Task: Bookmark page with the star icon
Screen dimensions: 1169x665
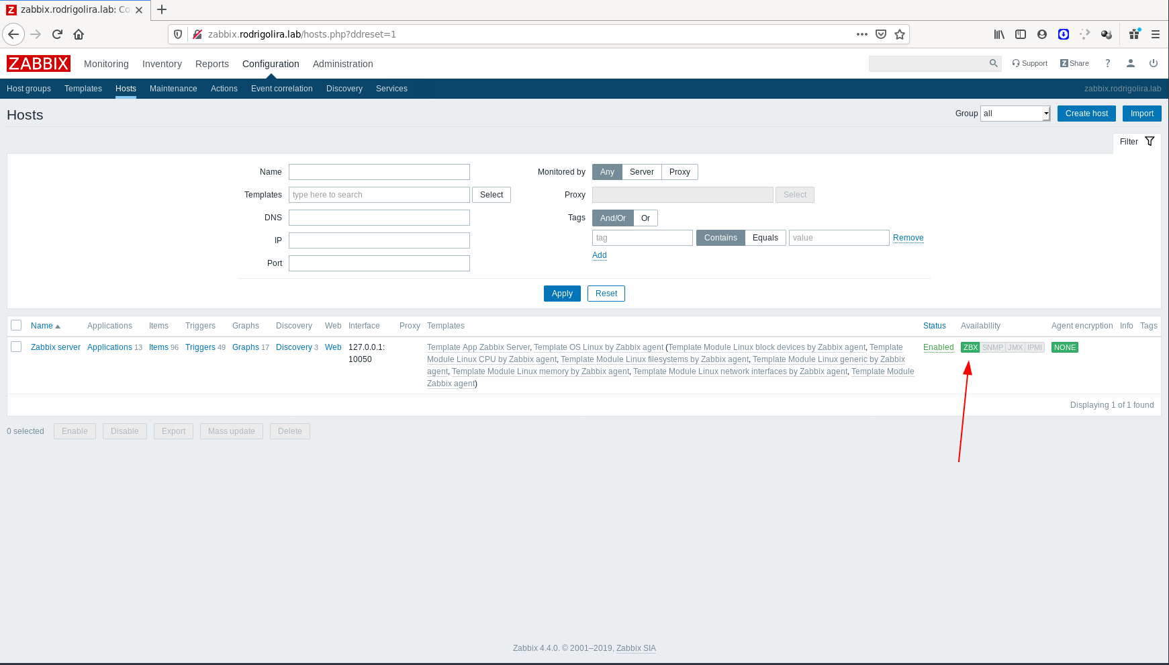Action: (x=900, y=34)
